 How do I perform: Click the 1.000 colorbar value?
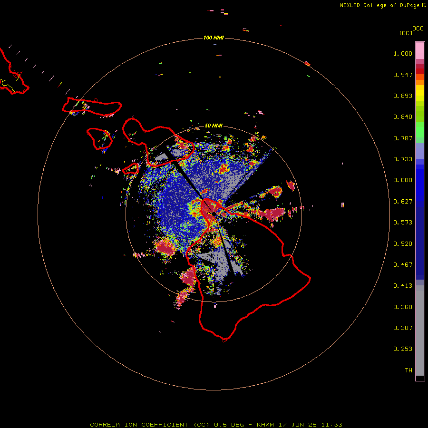coord(403,53)
